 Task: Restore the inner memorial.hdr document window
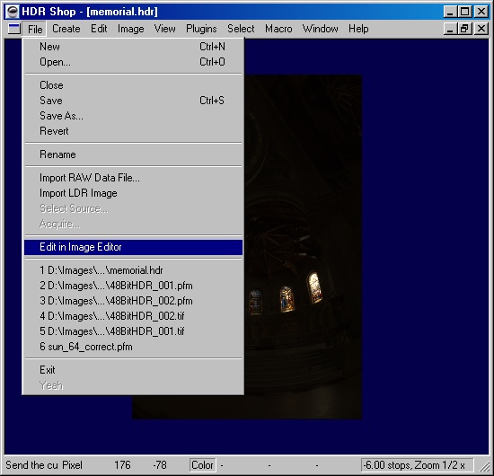(x=464, y=29)
